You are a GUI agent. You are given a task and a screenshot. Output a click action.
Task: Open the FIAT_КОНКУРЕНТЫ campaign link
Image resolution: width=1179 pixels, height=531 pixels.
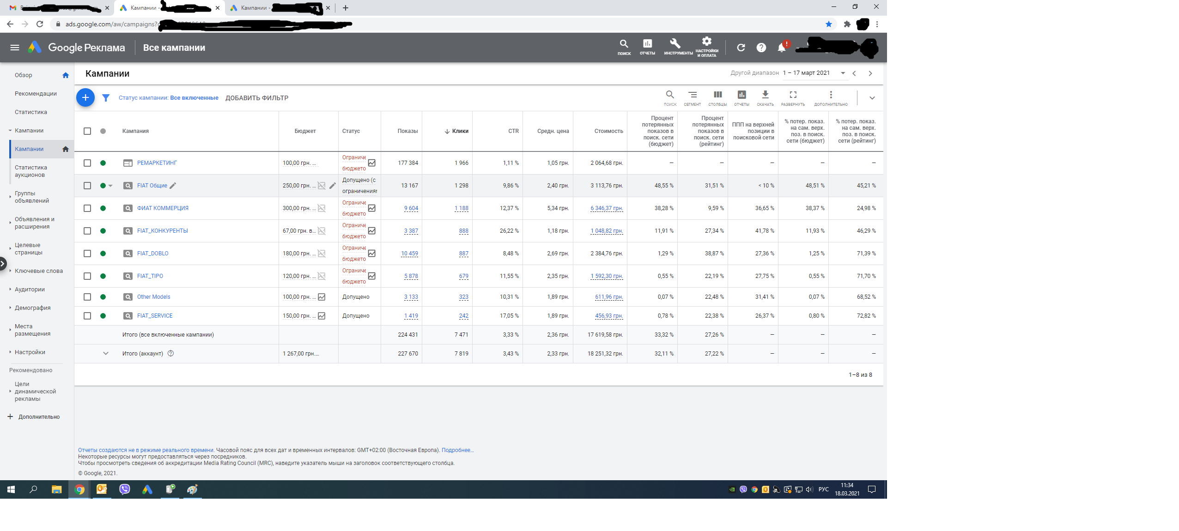point(162,231)
